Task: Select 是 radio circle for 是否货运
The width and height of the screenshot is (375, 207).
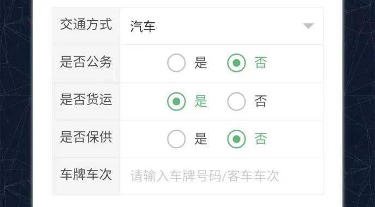Action: (x=176, y=101)
